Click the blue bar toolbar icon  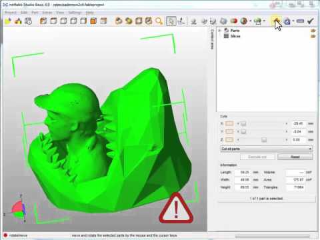300,21
